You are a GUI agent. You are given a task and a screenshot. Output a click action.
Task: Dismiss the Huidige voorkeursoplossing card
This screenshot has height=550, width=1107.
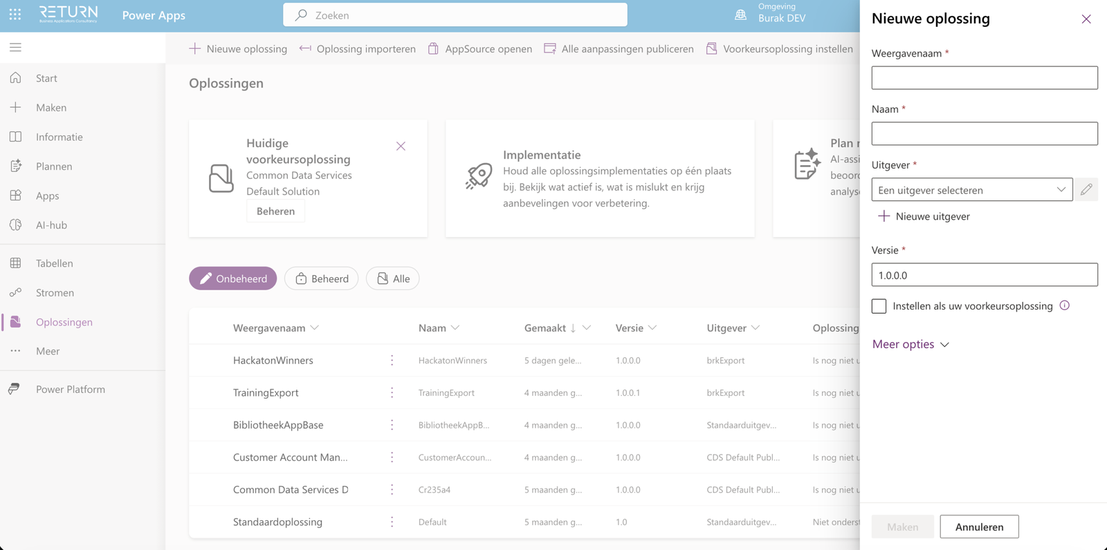401,146
